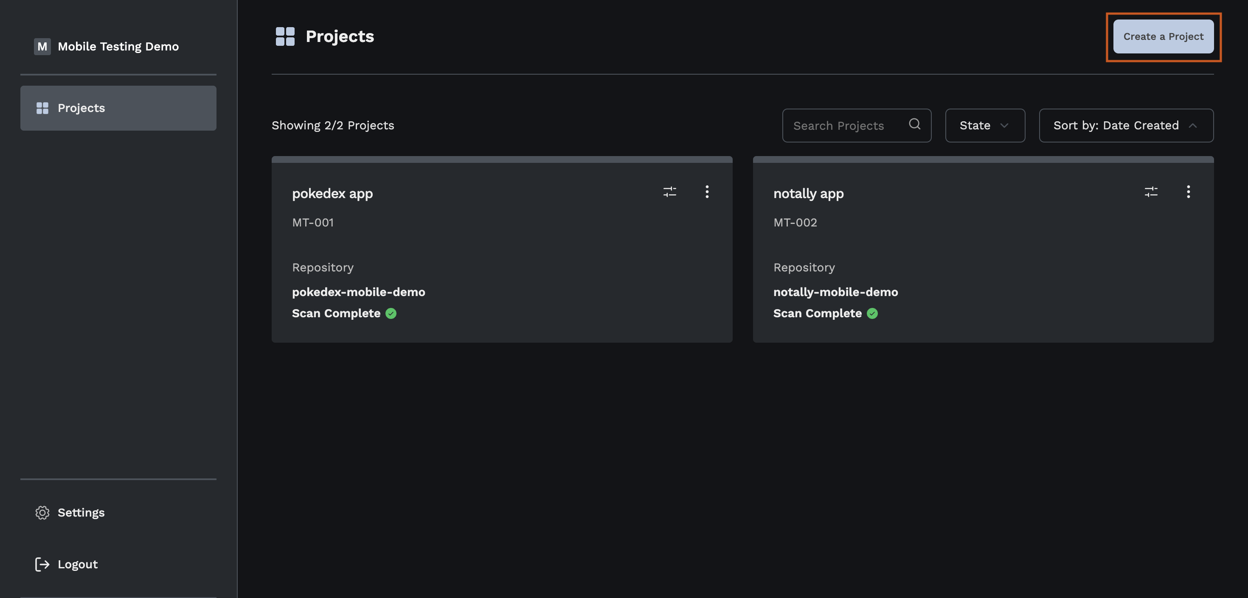This screenshot has height=598, width=1248.
Task: Click Create a Project button
Action: click(x=1163, y=37)
